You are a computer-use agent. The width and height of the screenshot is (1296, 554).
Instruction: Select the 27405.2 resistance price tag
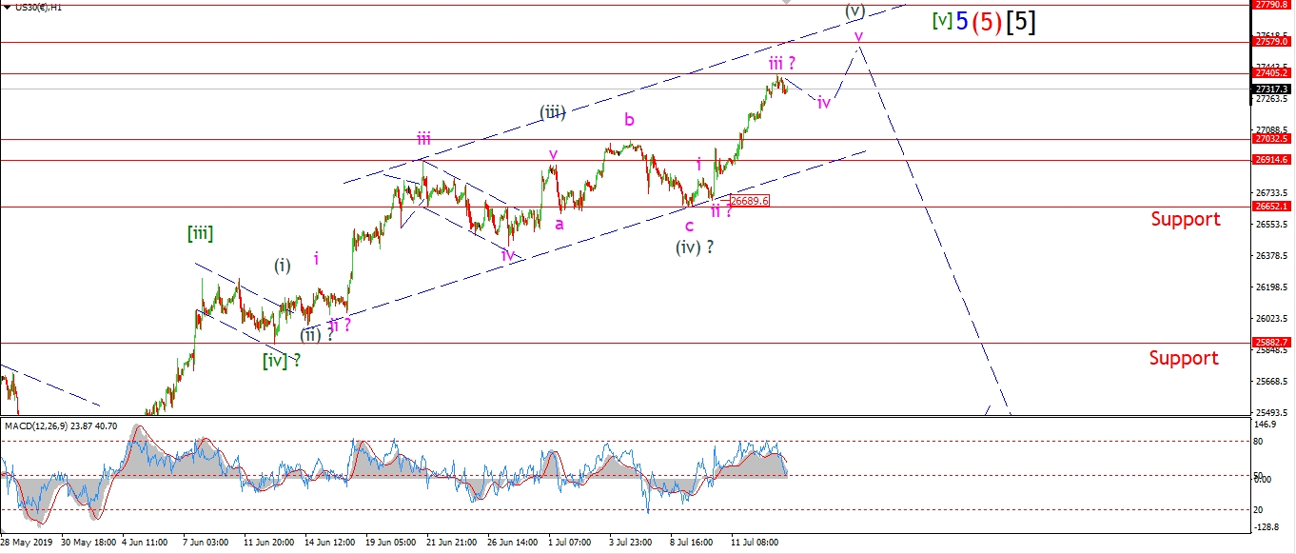1271,73
